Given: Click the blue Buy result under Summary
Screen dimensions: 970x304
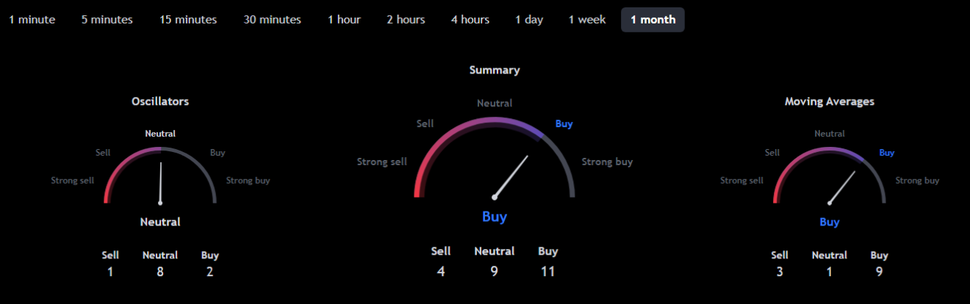Looking at the screenshot, I should pyautogui.click(x=495, y=217).
